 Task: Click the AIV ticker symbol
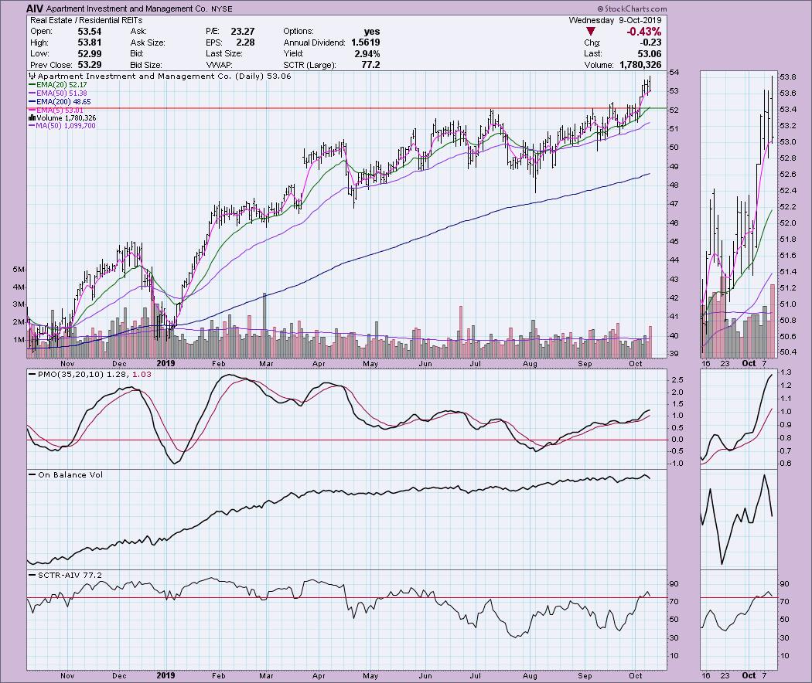[x=35, y=8]
